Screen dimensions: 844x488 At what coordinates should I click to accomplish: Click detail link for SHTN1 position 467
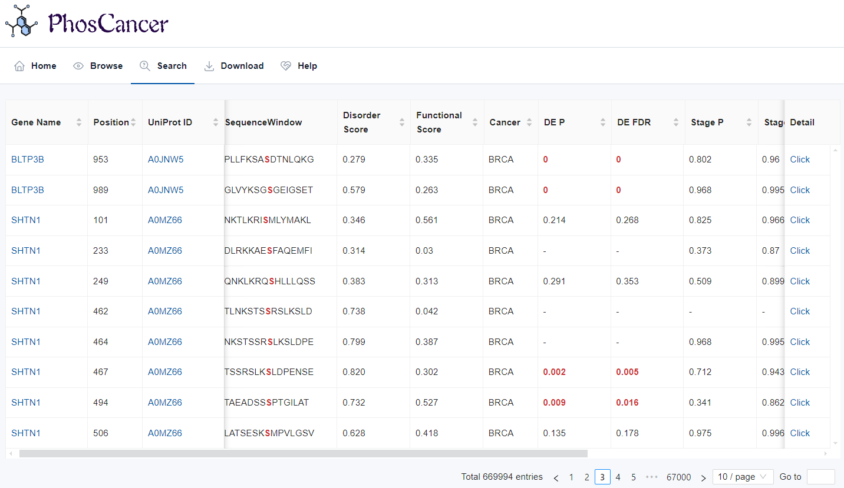[800, 372]
